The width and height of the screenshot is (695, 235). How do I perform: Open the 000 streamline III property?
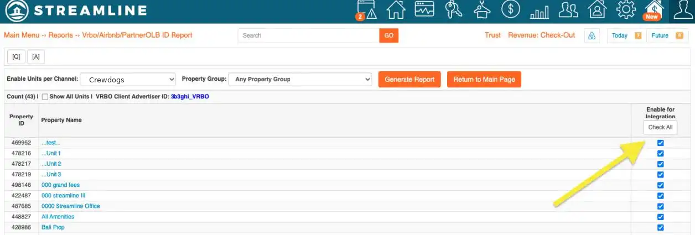[64, 195]
